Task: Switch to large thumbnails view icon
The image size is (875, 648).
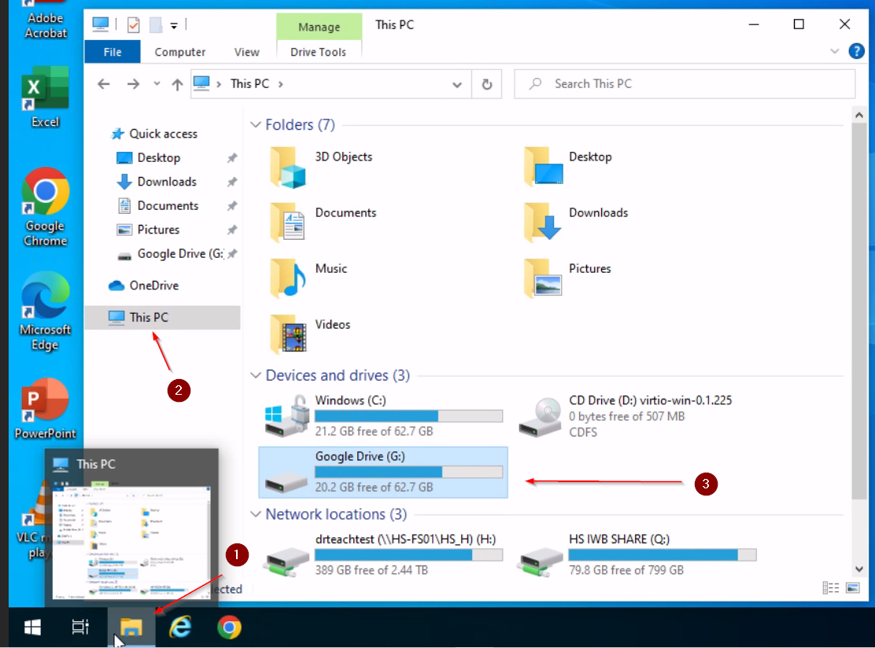Action: pos(852,587)
